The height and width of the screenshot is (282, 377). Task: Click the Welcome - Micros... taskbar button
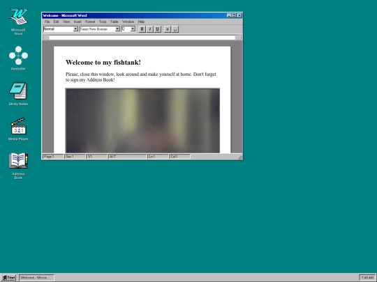tap(36, 278)
